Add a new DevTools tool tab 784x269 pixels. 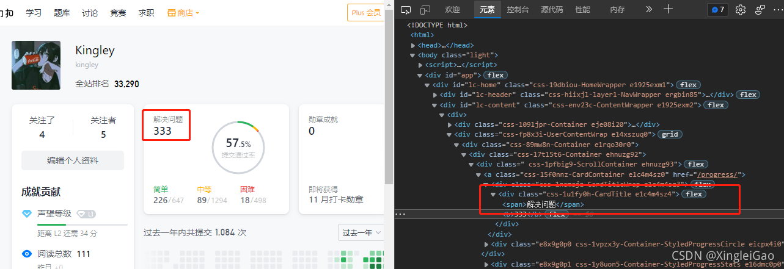[668, 9]
